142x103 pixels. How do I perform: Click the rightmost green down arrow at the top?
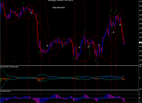click(116, 11)
